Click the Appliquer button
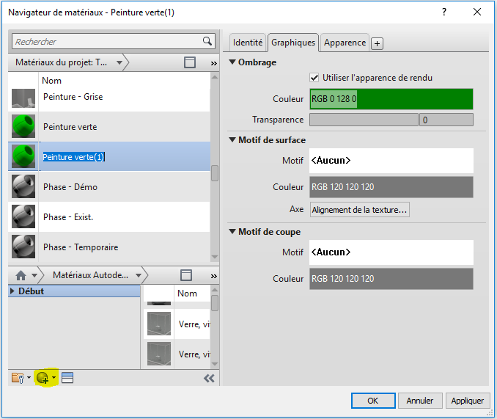The width and height of the screenshot is (497, 419). [x=467, y=401]
